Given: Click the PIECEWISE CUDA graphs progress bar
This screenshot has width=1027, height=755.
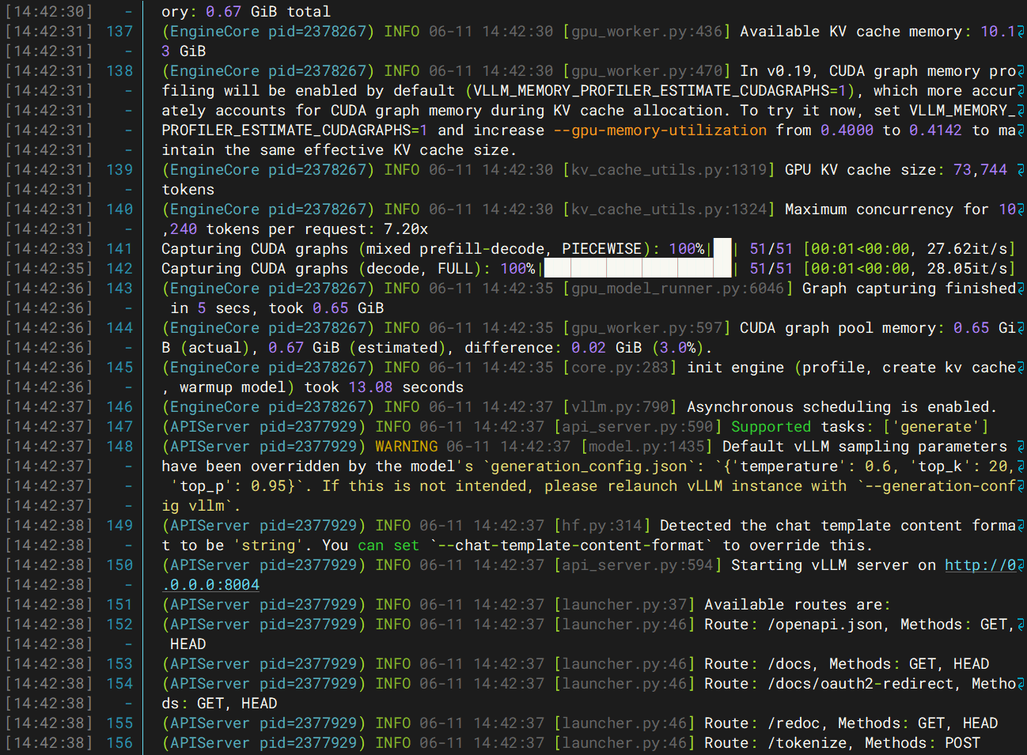Looking at the screenshot, I should [x=722, y=249].
